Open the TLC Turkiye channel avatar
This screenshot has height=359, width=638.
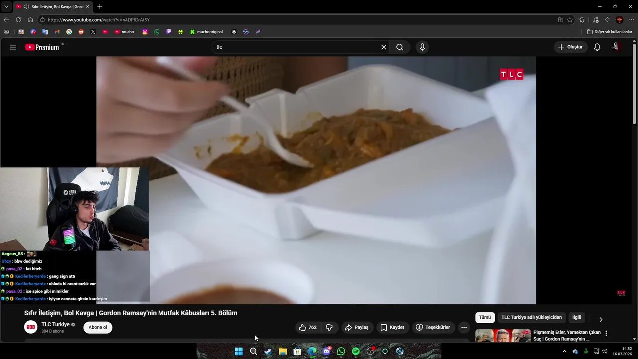click(31, 327)
